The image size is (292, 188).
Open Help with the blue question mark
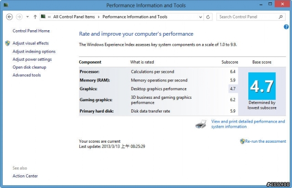point(286,27)
